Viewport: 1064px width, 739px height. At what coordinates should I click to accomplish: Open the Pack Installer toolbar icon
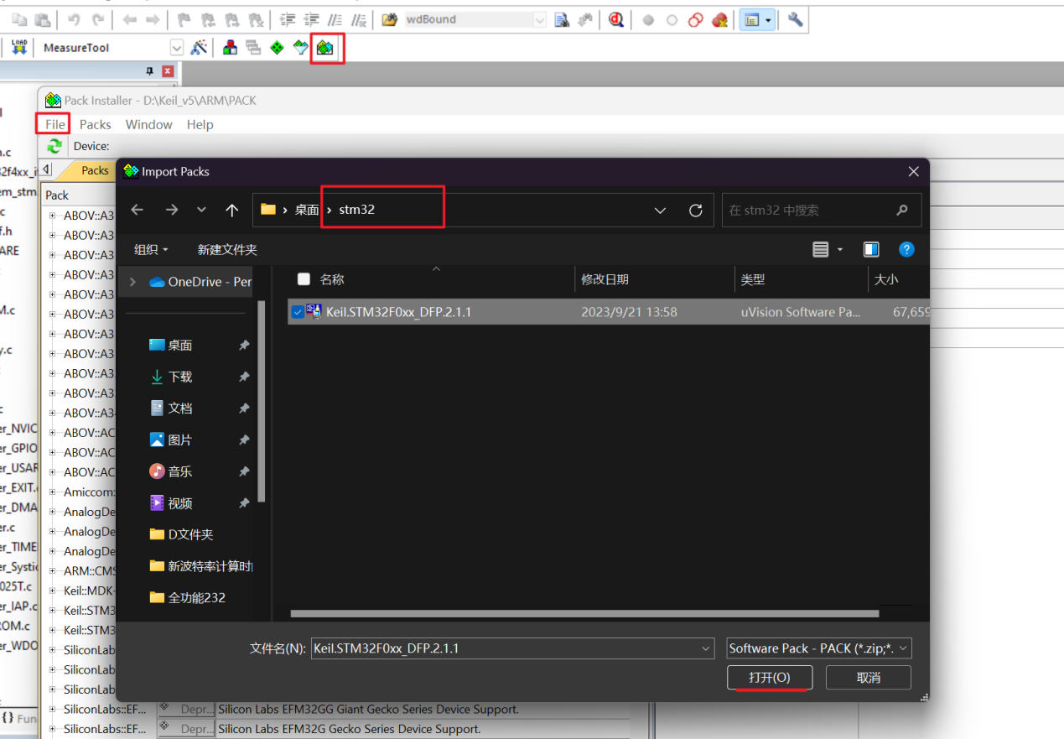[x=324, y=48]
